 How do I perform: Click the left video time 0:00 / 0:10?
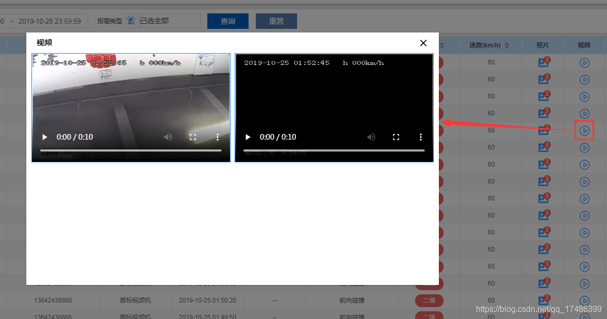coord(75,137)
